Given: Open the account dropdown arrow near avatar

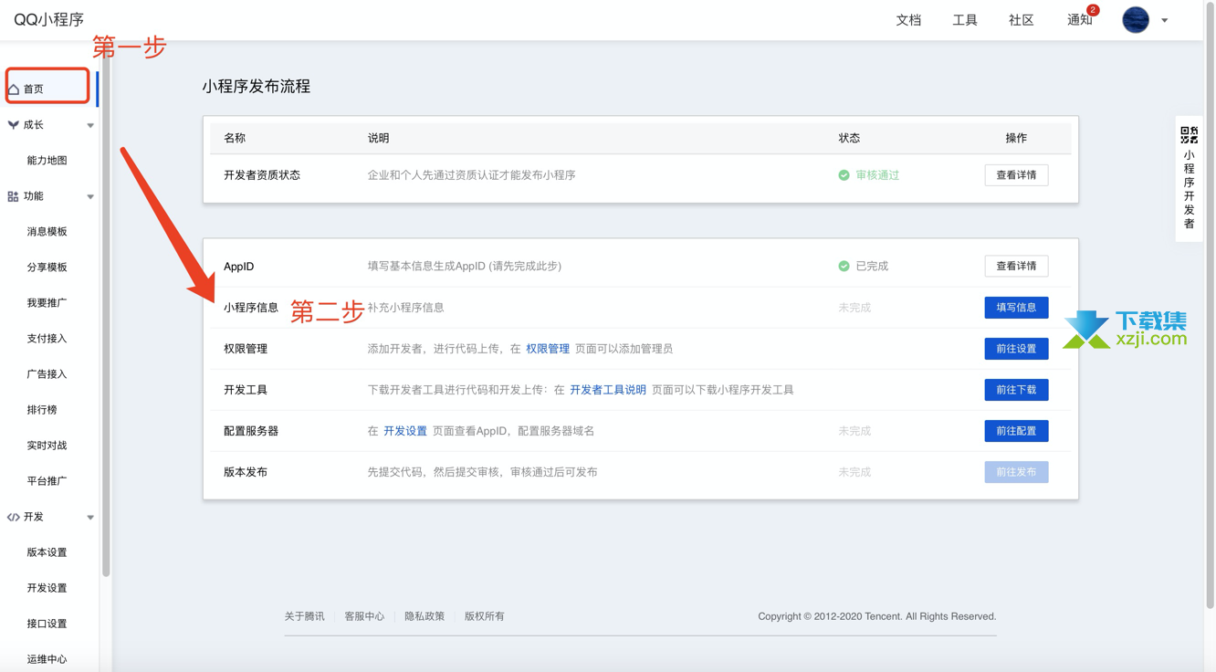Looking at the screenshot, I should pos(1165,20).
